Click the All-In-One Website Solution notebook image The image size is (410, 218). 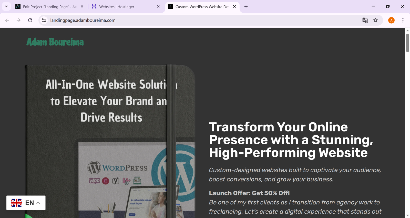[x=110, y=141]
